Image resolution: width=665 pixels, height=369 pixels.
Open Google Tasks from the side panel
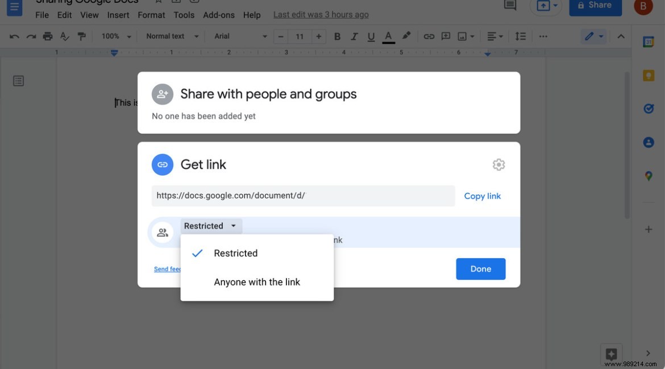click(x=649, y=108)
